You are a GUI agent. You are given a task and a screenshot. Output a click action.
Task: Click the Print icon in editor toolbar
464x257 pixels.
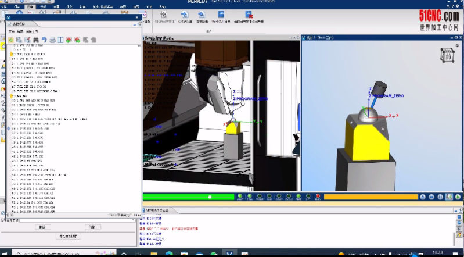[52, 40]
